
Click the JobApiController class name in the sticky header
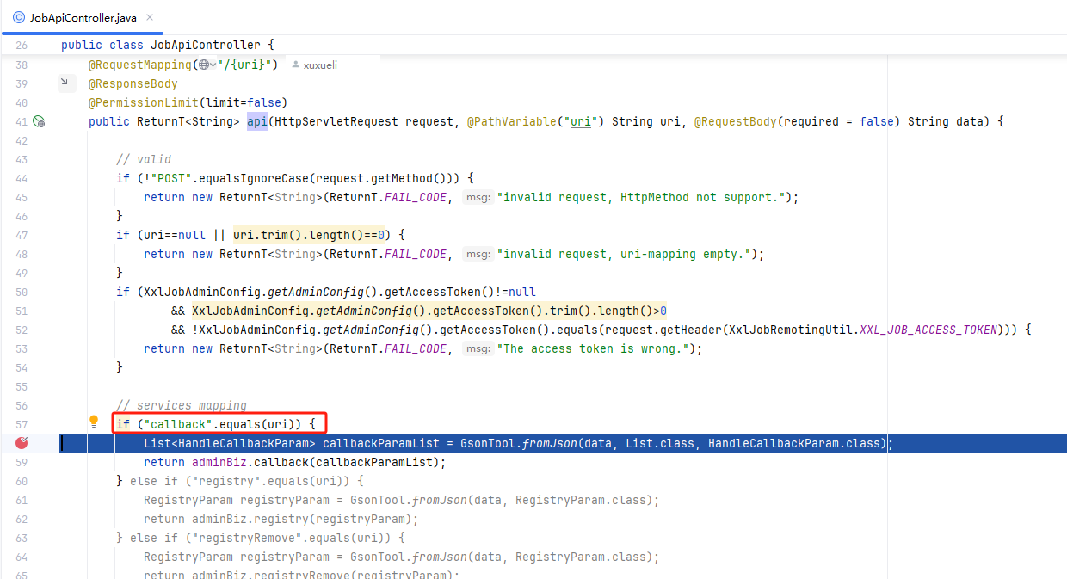click(x=206, y=45)
